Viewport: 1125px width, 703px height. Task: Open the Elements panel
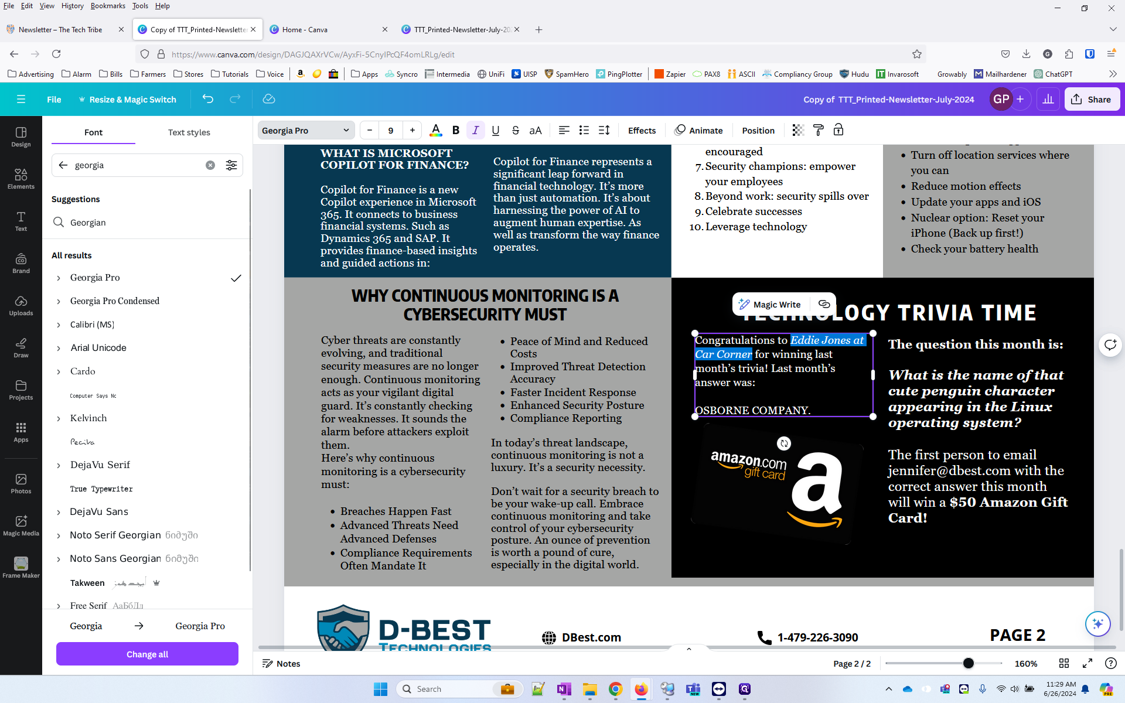pos(21,179)
